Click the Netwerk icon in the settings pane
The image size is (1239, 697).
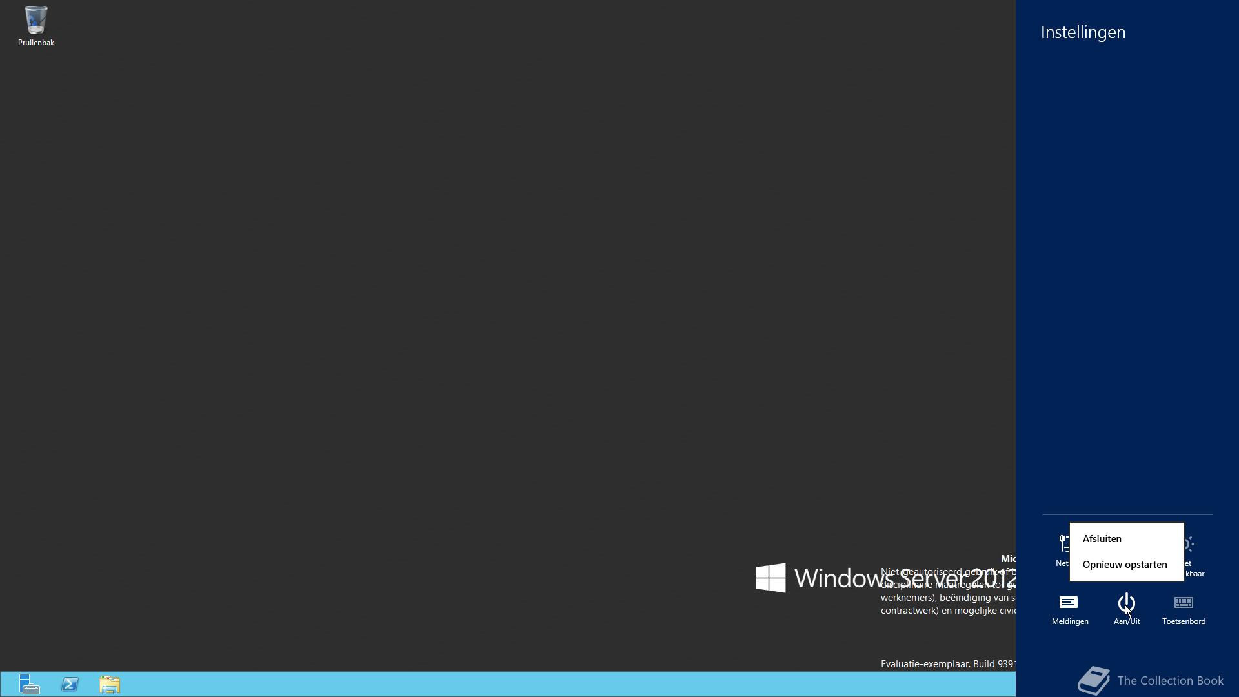coord(1062,551)
